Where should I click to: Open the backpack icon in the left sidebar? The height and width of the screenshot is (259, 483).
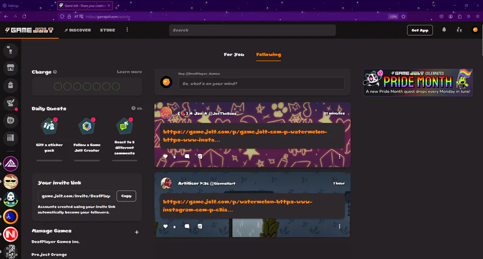coord(11,85)
